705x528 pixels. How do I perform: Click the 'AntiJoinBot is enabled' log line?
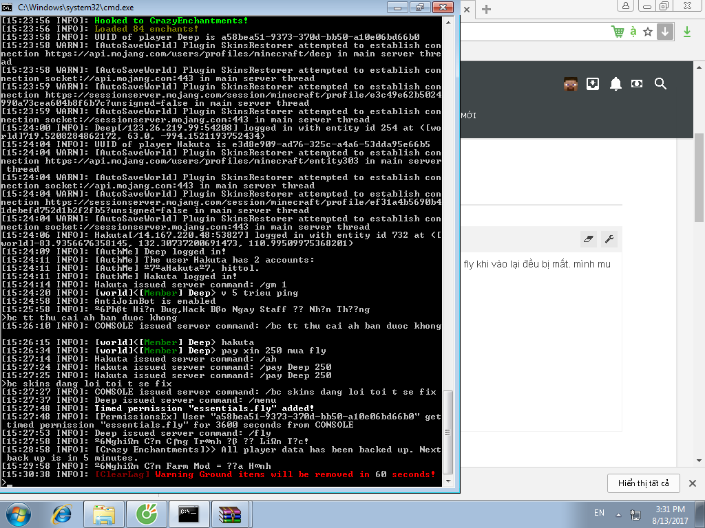click(108, 301)
